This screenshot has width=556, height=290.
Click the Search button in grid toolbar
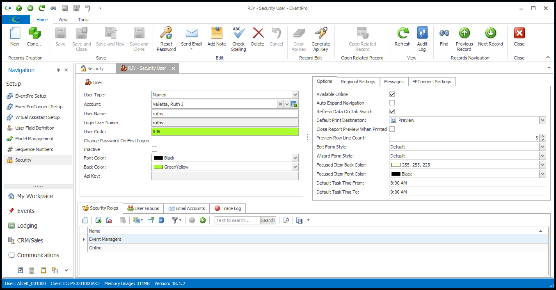268,220
